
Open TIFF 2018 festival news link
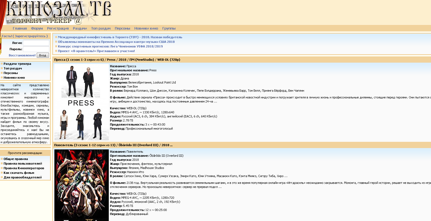(120, 37)
